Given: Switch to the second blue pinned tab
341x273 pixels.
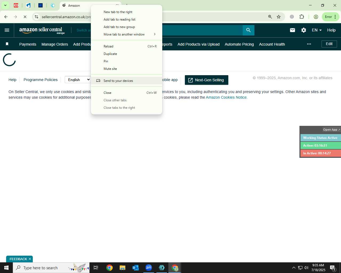Looking at the screenshot, I should (x=28, y=5).
